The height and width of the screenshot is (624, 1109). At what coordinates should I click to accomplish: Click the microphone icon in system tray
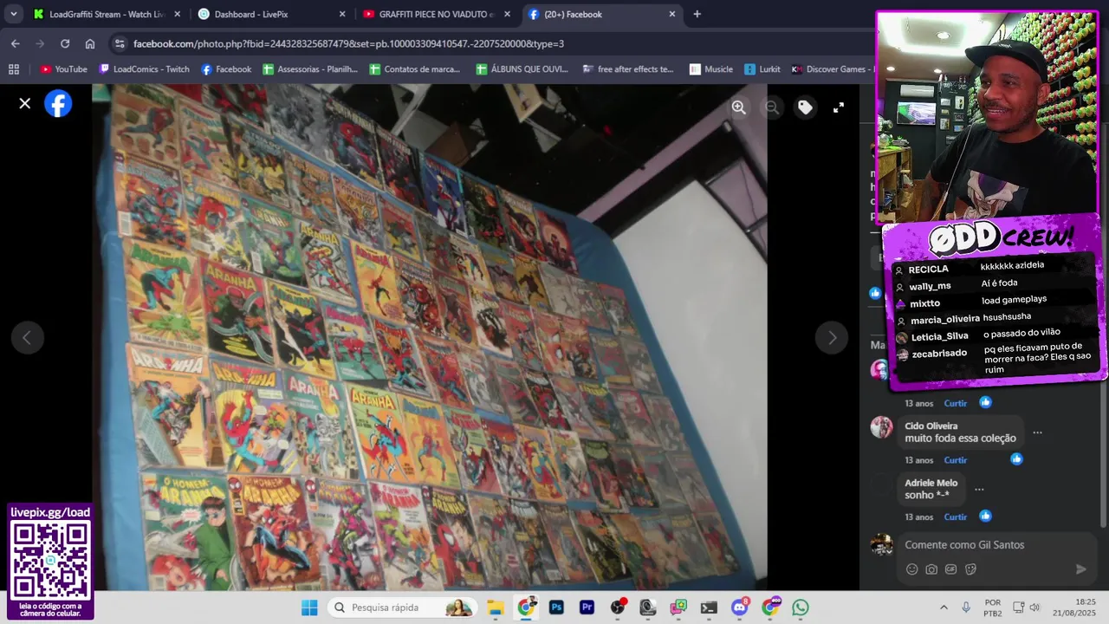(966, 608)
